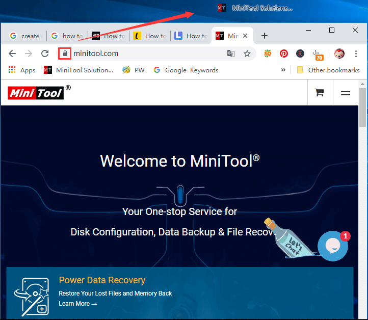This screenshot has width=368, height=320.
Task: Open the translate page icon
Action: point(231,54)
